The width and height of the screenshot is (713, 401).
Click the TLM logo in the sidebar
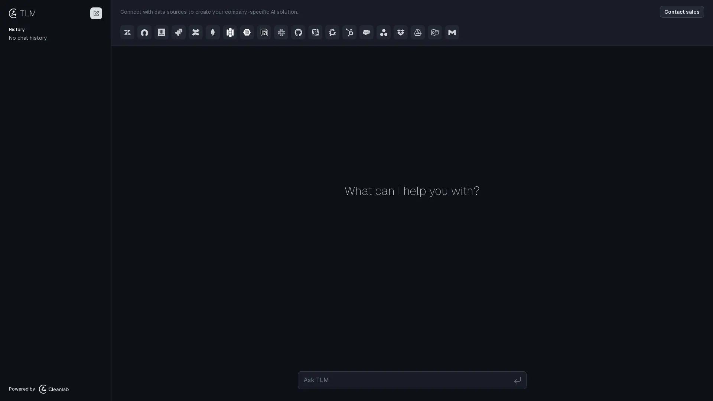pos(13,13)
